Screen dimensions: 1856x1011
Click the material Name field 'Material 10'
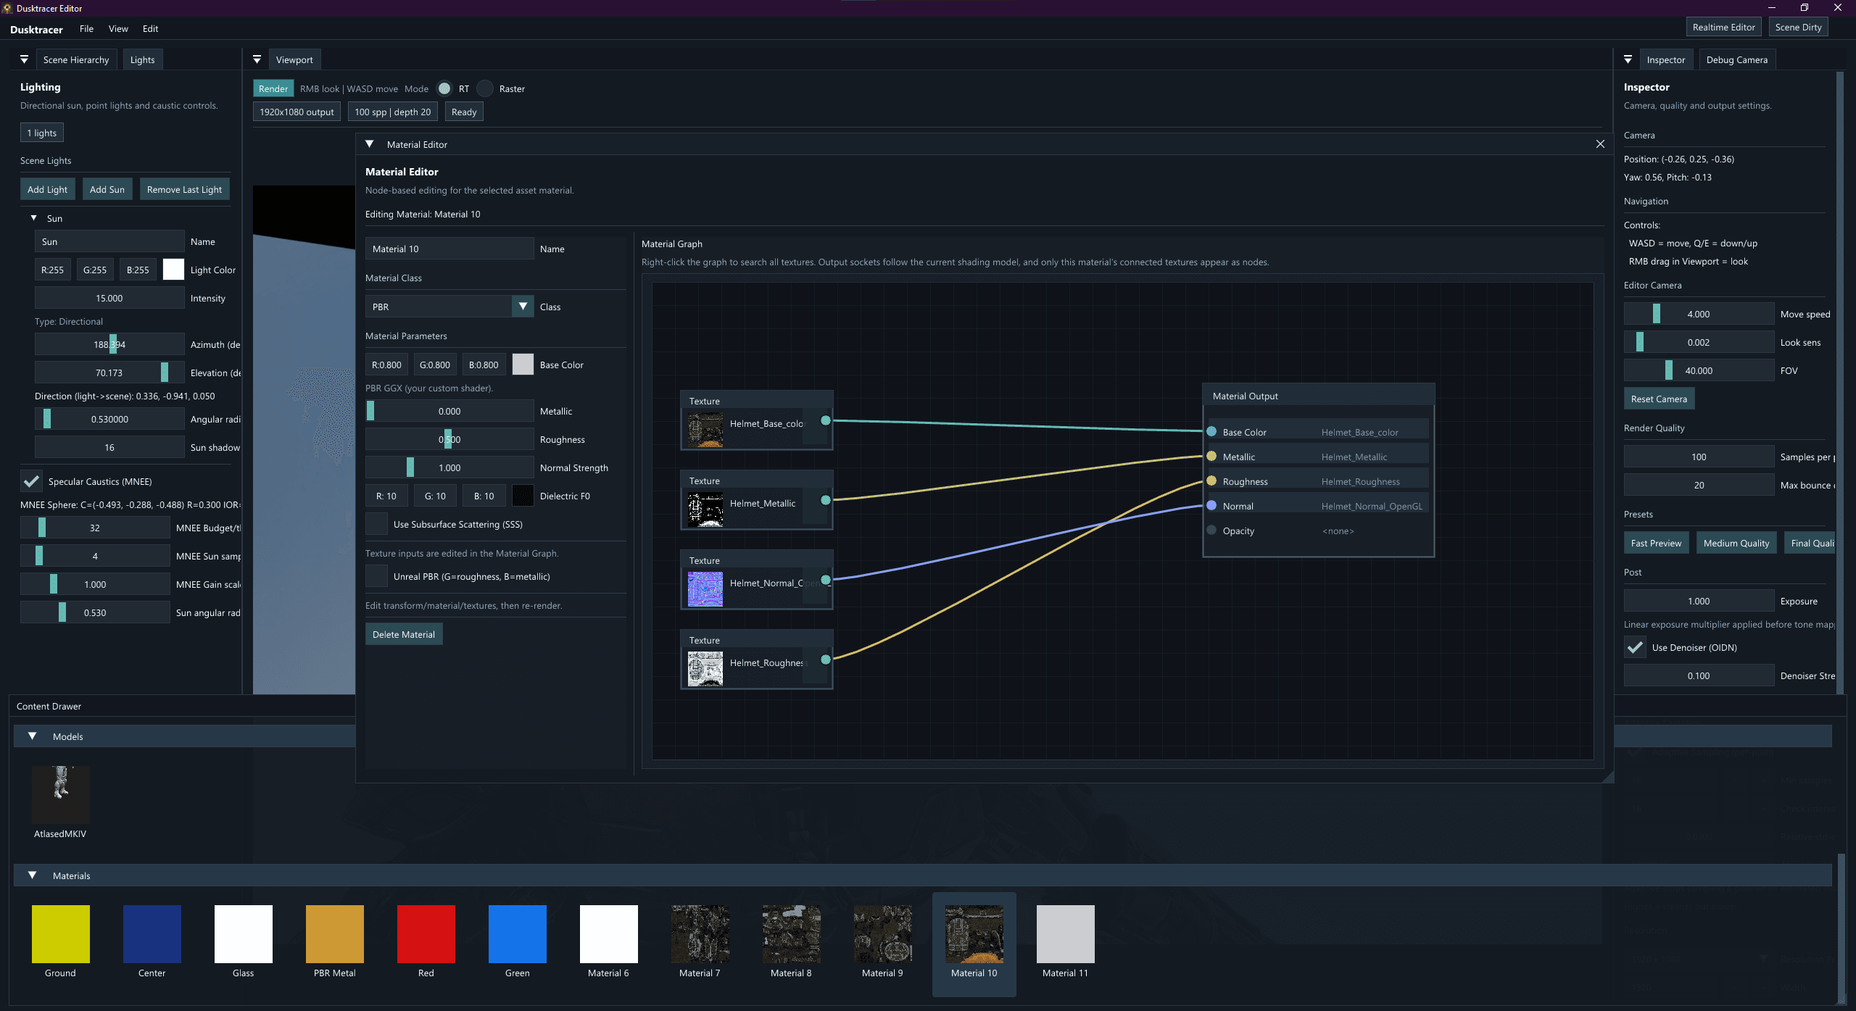(449, 249)
